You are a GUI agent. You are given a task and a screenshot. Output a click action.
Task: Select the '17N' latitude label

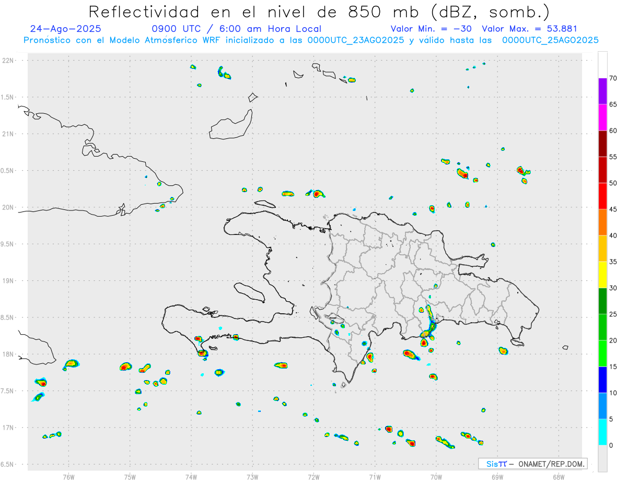[9, 428]
